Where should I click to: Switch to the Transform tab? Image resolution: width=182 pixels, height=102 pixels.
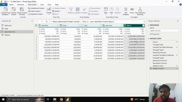point(20,5)
